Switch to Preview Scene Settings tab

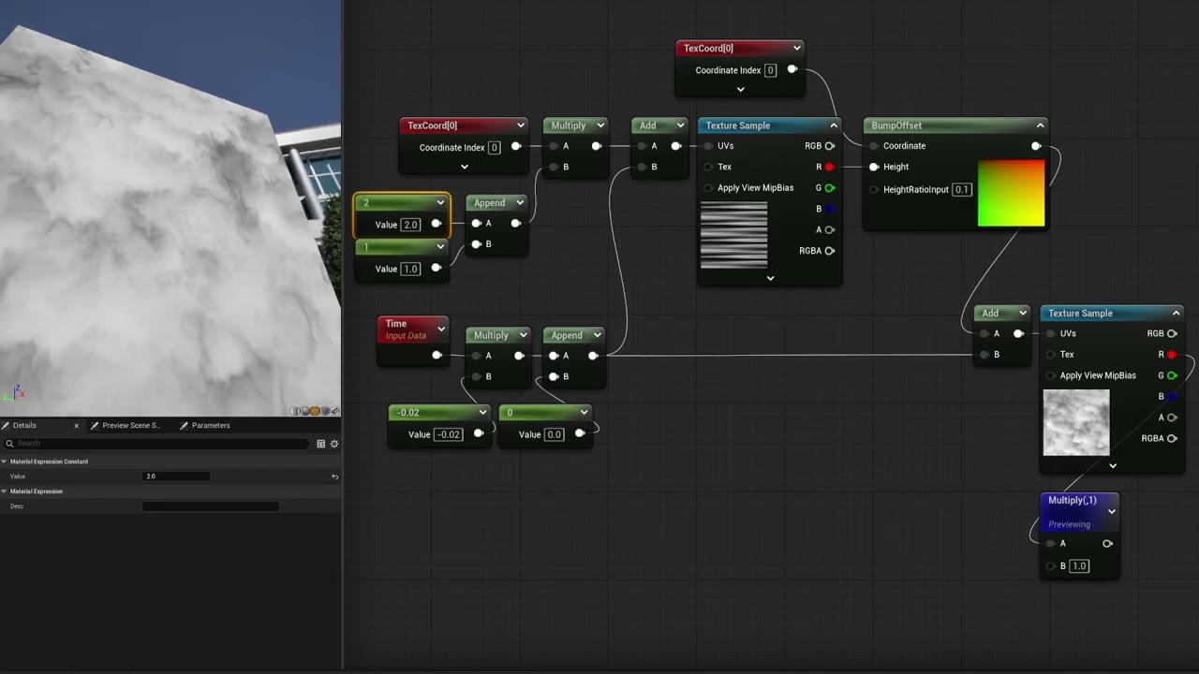coord(131,425)
